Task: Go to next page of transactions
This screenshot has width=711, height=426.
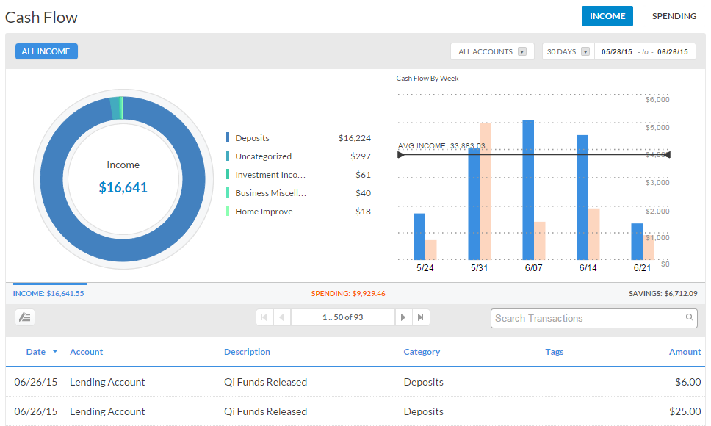Action: pos(403,317)
